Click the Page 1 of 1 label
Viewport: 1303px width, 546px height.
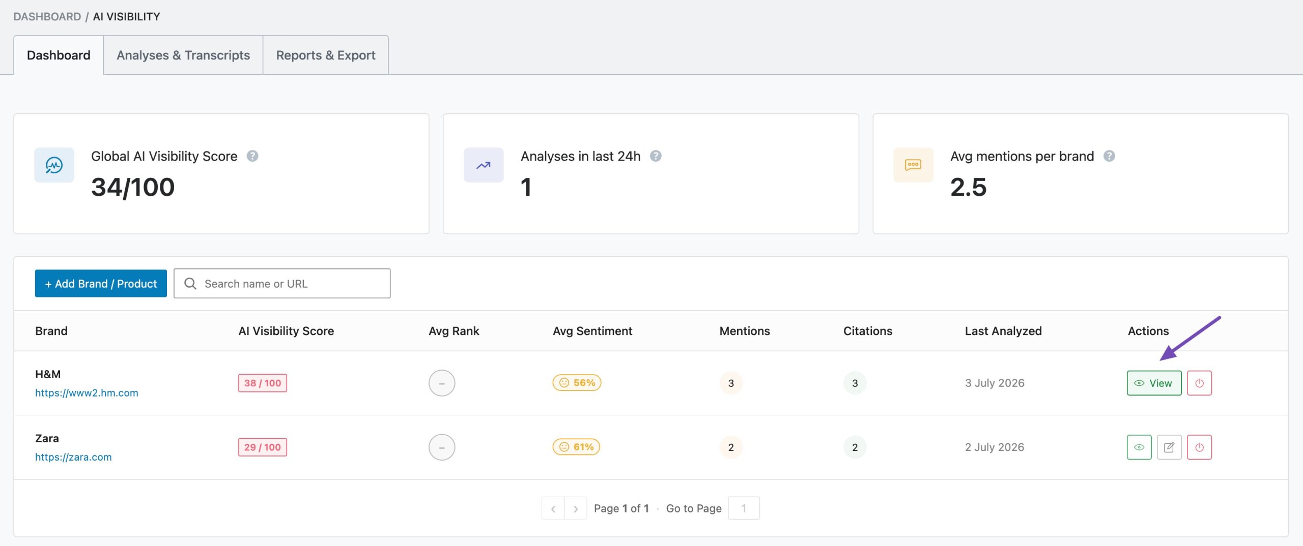point(621,508)
